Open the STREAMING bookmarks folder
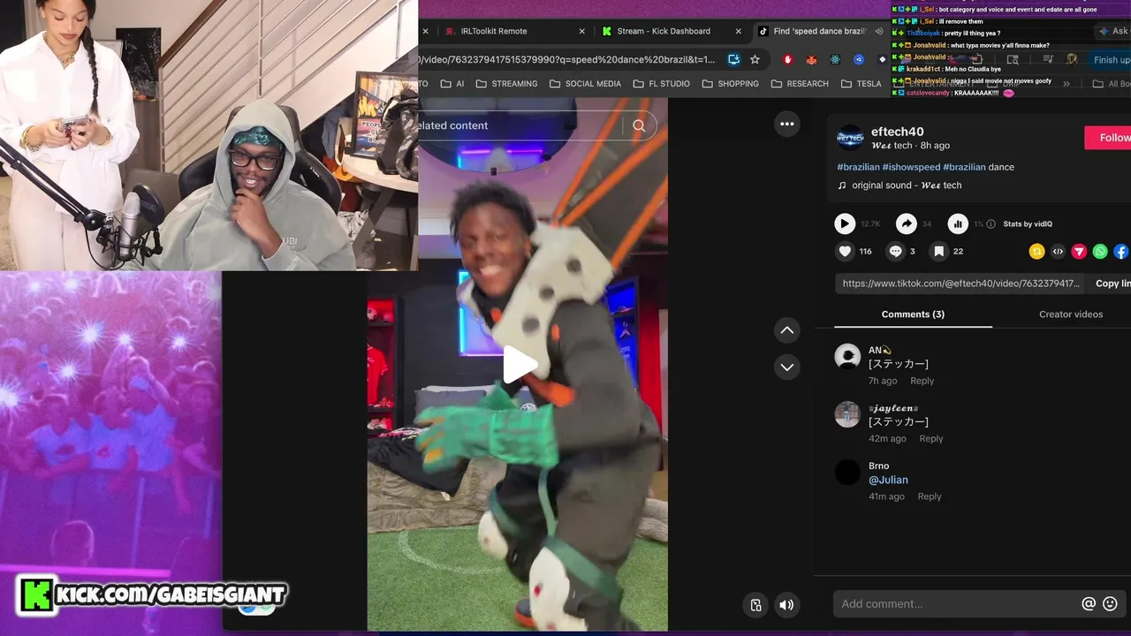Viewport: 1131px width, 636px height. point(506,84)
